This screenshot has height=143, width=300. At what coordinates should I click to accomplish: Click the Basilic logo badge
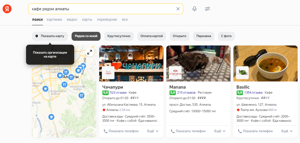(242, 73)
